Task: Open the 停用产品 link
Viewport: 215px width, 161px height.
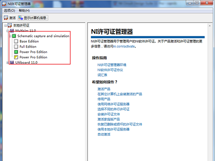Action: [x=104, y=99]
